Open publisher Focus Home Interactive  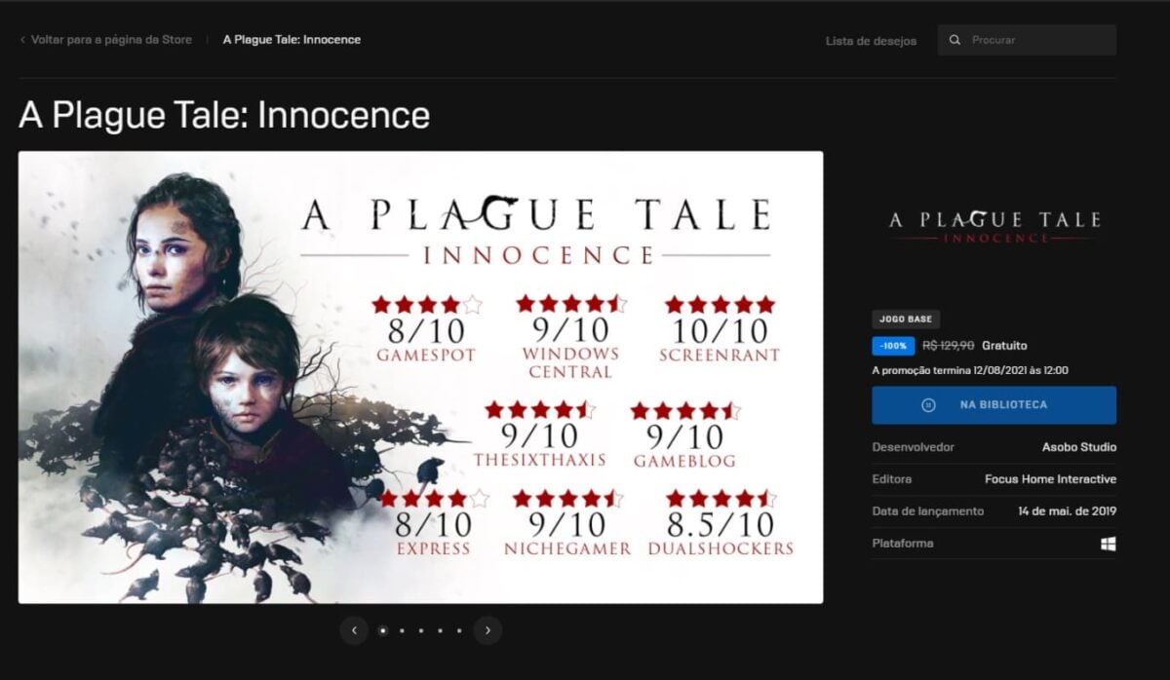coord(1050,479)
